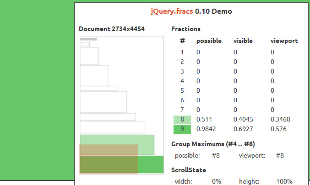The width and height of the screenshot is (310, 185).
Task: Click the gray bar in document minimap
Action: coord(88,39)
